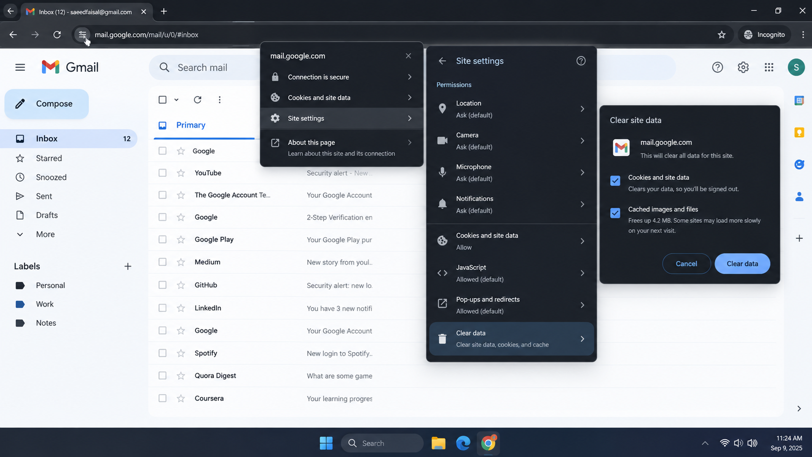Open Site settings help icon
The height and width of the screenshot is (457, 812).
click(x=580, y=61)
